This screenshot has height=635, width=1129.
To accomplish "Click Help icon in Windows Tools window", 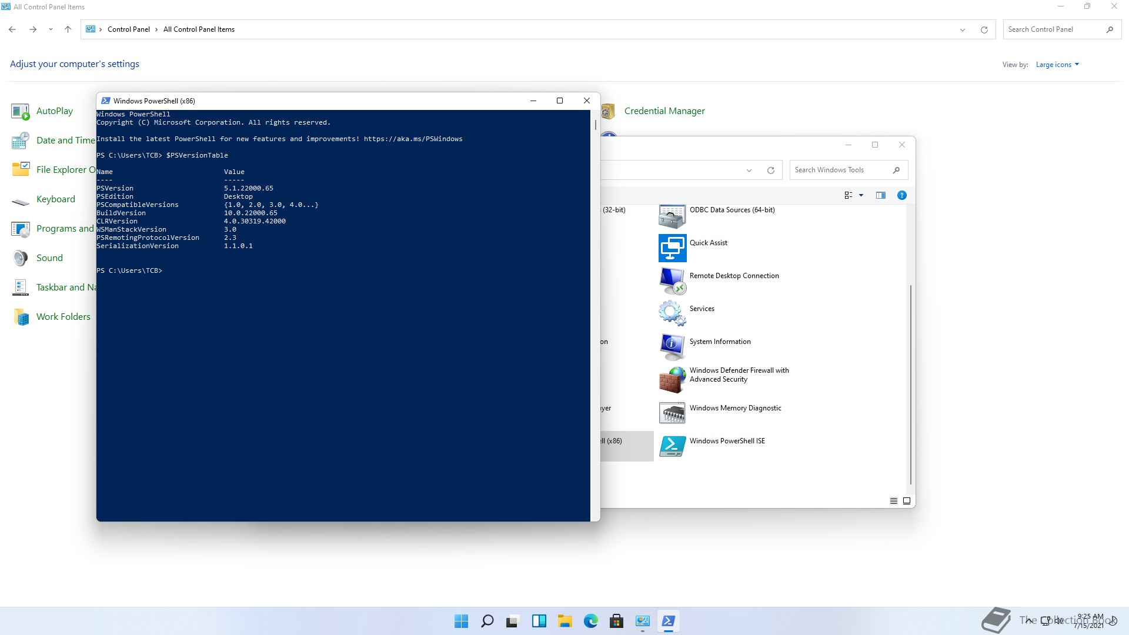I will pos(901,195).
